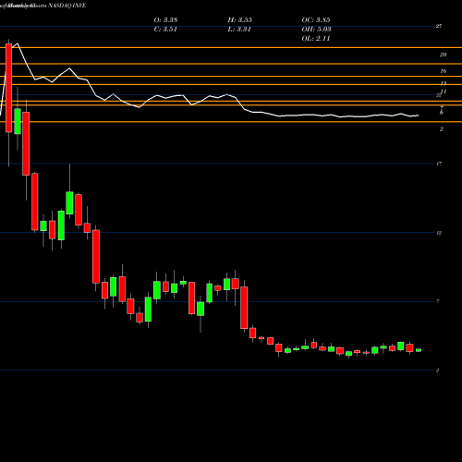
Task: Select the OH: 5.03 reading
Action: [316, 30]
